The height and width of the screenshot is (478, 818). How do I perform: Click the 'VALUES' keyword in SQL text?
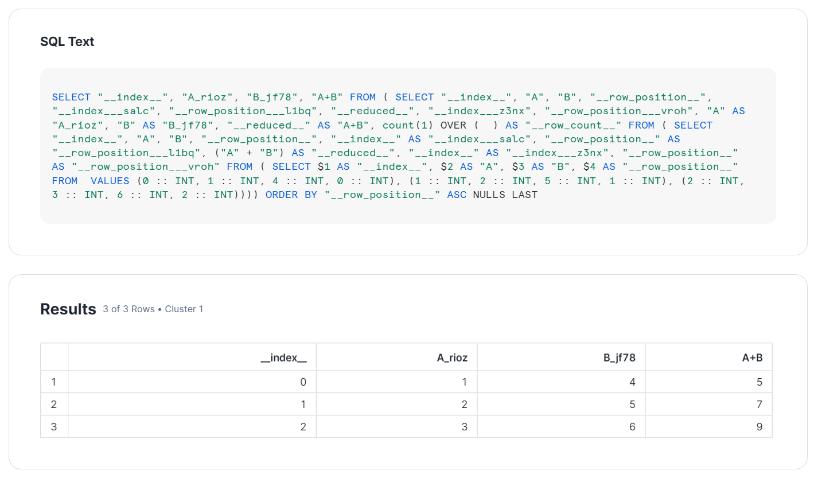click(x=110, y=181)
